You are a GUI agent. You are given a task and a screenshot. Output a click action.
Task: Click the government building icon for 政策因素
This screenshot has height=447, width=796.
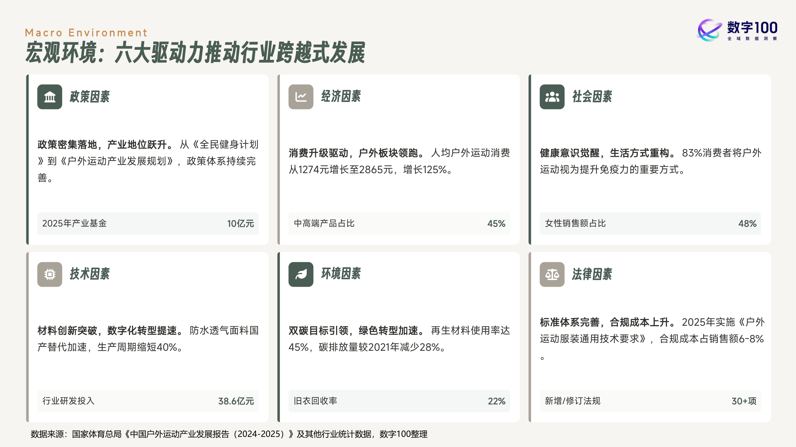pos(50,97)
